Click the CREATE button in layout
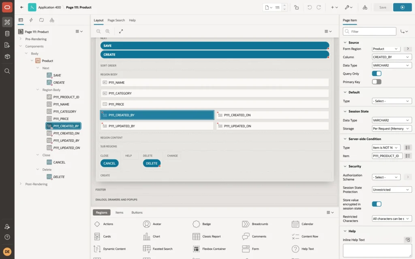Viewport: 415px width, 259px height. pos(215,55)
